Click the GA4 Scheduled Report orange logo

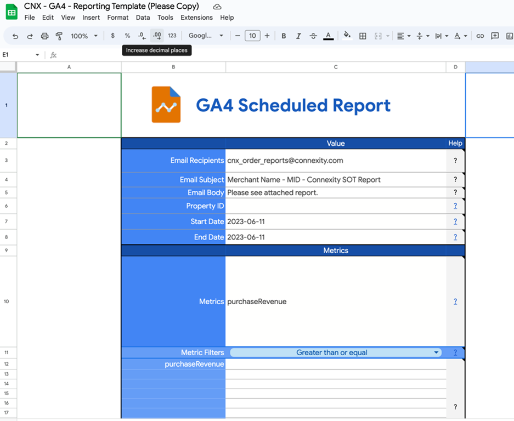pos(166,105)
